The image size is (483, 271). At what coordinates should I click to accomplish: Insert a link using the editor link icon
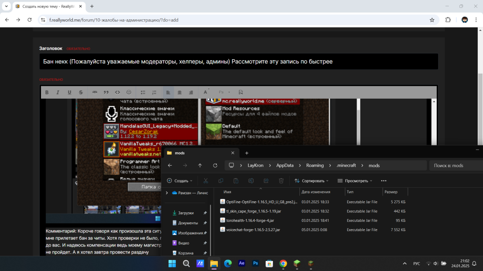(95, 92)
